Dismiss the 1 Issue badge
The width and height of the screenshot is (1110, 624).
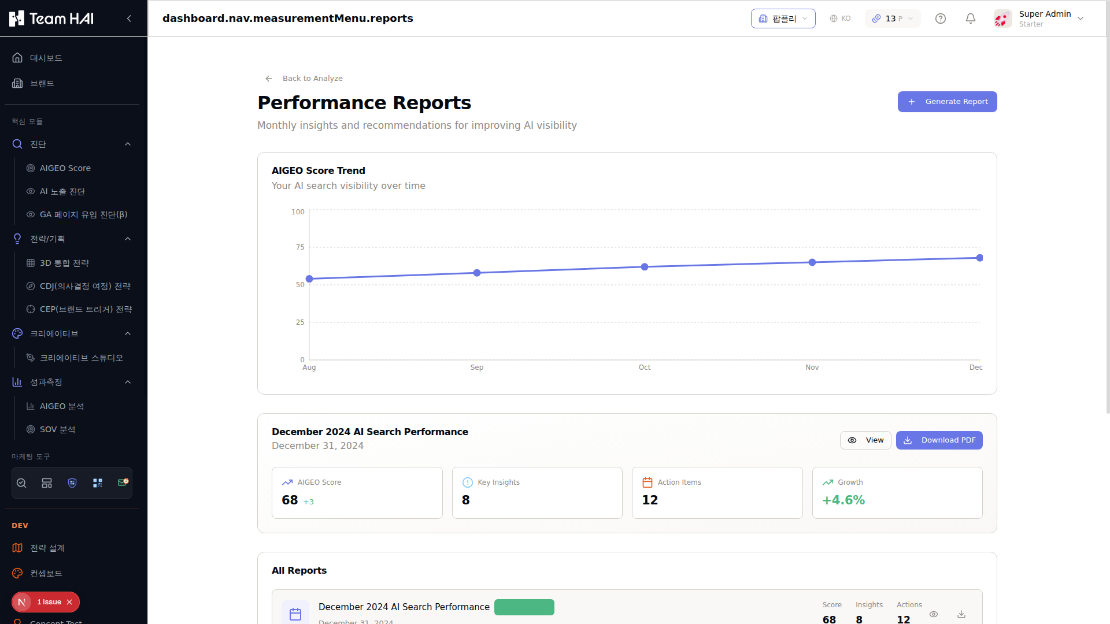click(x=69, y=602)
